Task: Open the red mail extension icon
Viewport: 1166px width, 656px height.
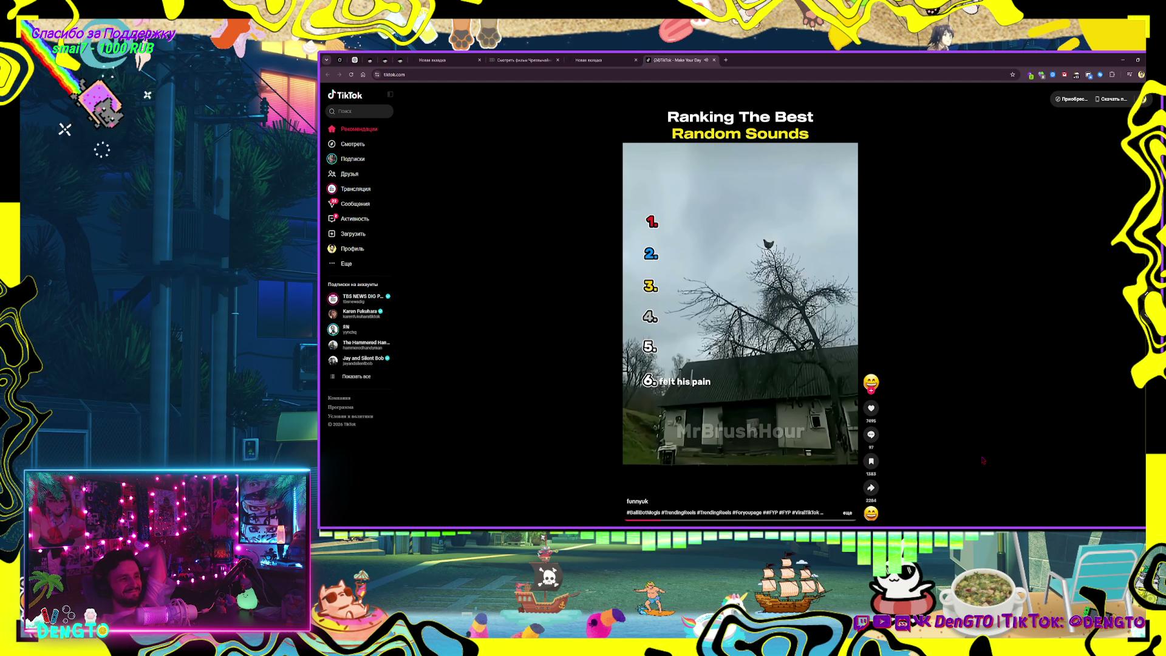Action: 1065,75
